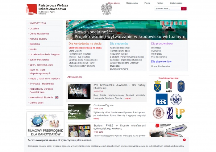Click the Polish eagle emblem
The width and height of the screenshot is (216, 152).
[x=106, y=9]
